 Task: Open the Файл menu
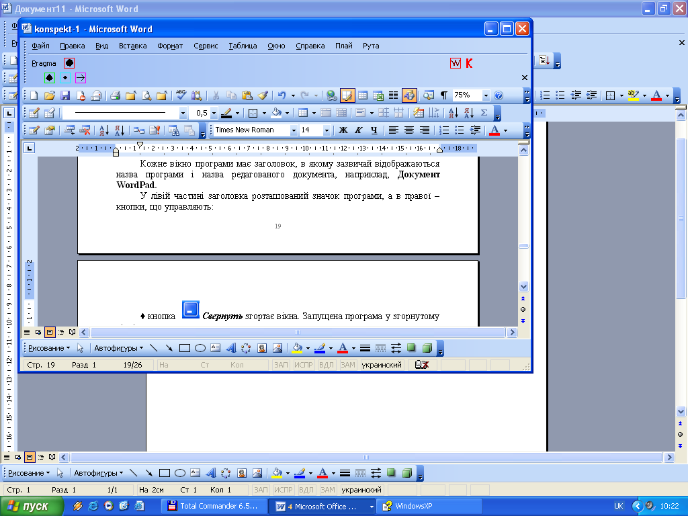[40, 46]
